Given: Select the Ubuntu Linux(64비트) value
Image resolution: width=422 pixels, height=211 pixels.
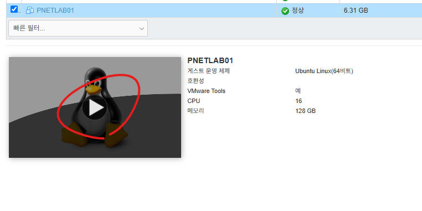Looking at the screenshot, I should 324,71.
